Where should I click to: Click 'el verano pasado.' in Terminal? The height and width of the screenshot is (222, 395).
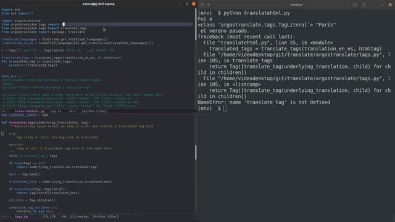point(225,31)
